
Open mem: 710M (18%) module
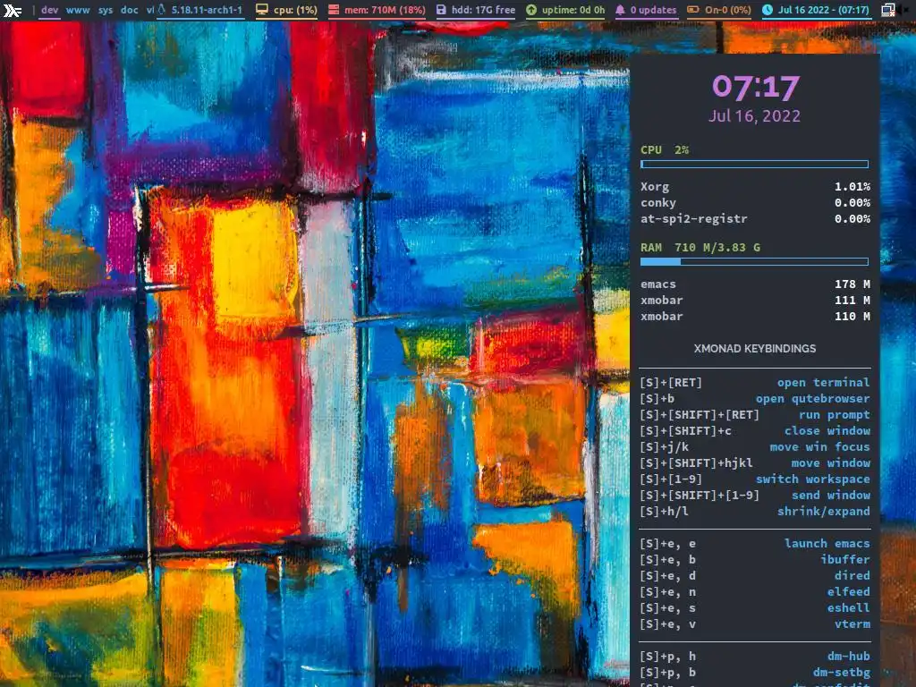[x=385, y=10]
